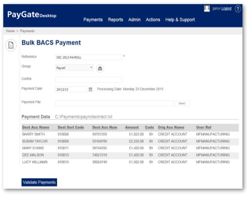Viewport: 247px width, 198px height.
Task: Select the MANY EVANS row name
Action: [33, 148]
